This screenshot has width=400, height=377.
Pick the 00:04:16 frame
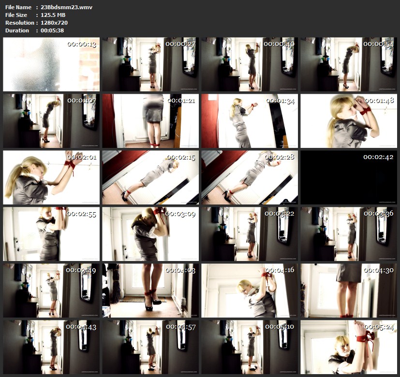point(250,290)
